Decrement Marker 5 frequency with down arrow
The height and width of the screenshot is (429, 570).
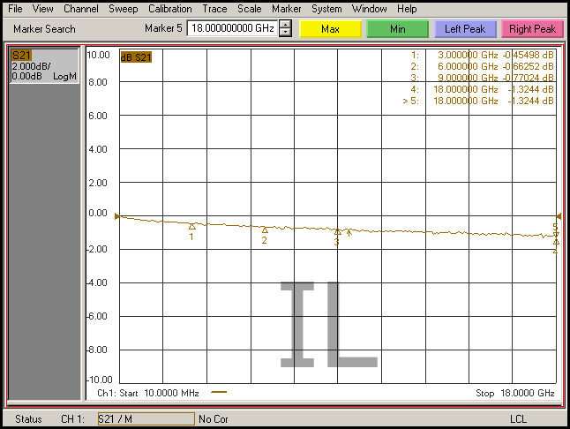click(x=285, y=33)
